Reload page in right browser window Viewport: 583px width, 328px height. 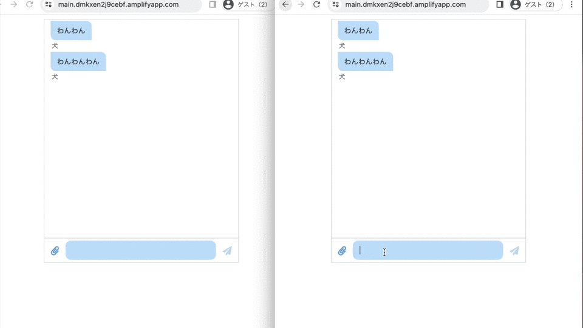(316, 4)
